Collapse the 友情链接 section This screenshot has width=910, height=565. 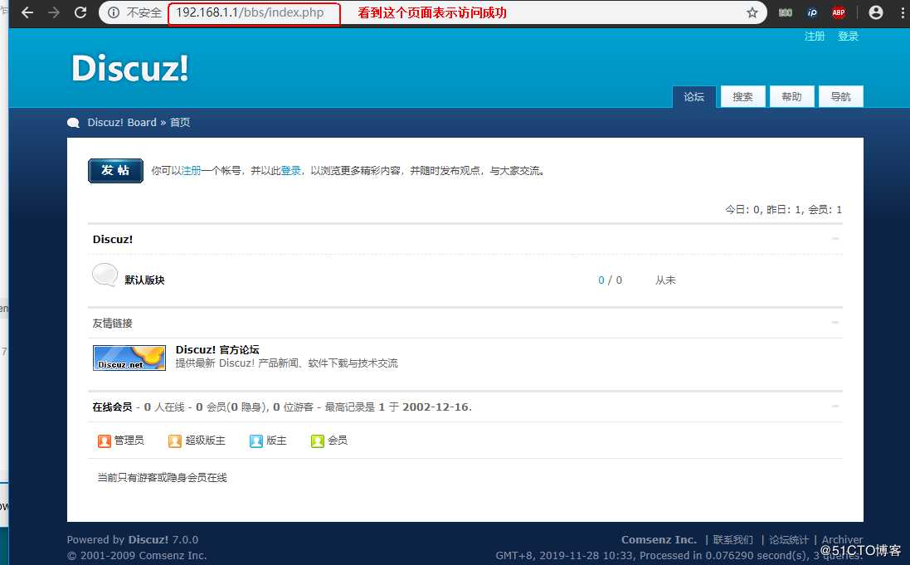pos(835,322)
